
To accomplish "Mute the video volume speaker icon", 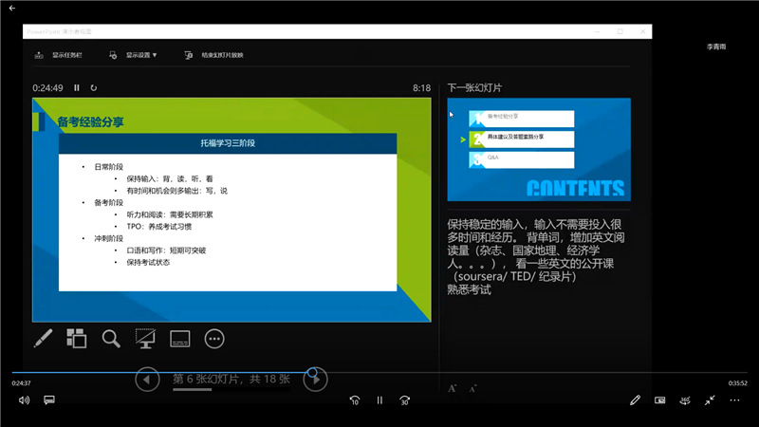I will (24, 399).
